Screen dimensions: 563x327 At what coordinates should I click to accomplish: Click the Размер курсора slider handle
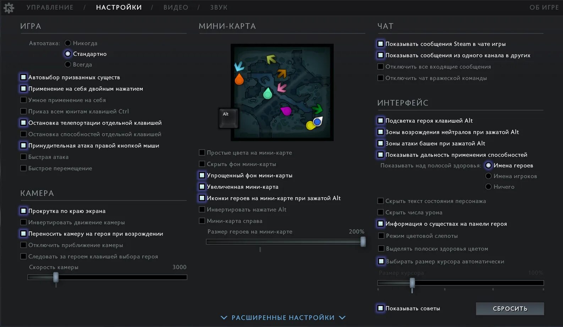[x=412, y=283]
